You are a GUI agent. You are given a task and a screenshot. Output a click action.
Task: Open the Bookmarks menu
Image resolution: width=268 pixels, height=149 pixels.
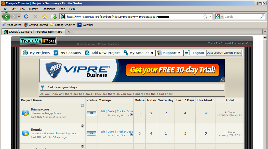(x=48, y=9)
